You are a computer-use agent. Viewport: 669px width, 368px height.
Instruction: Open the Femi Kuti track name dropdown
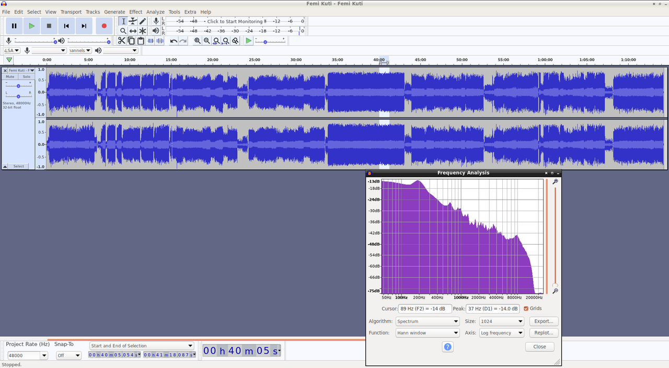[x=21, y=70]
